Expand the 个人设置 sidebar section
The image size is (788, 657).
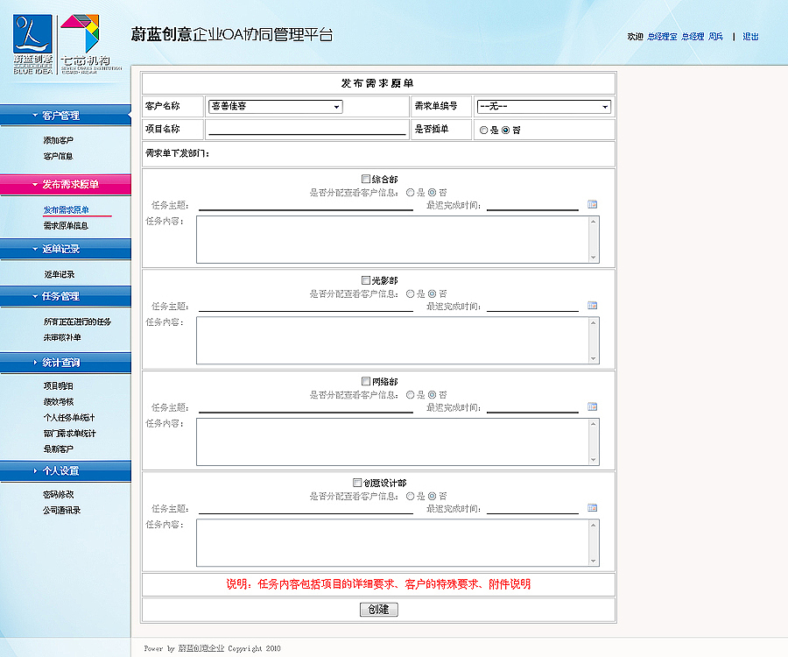click(x=66, y=470)
